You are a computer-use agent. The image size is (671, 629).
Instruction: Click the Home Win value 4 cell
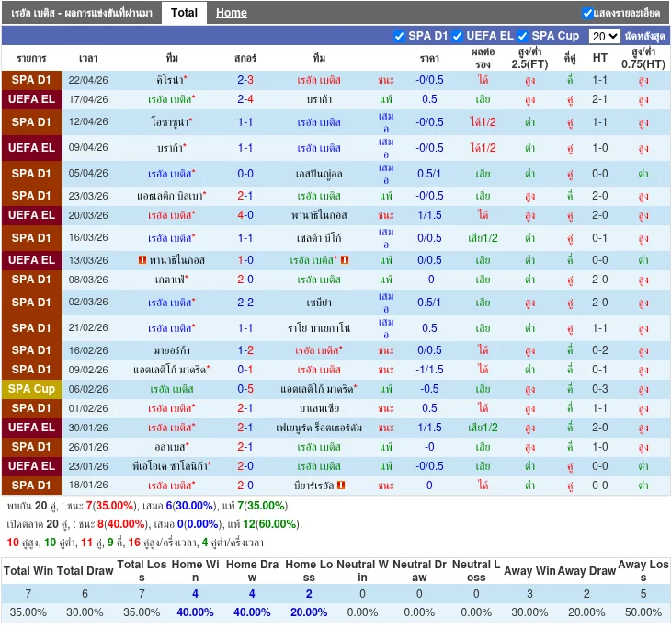(x=195, y=594)
